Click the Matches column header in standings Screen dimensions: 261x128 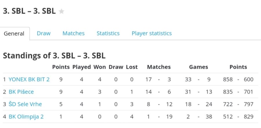pyautogui.click(x=159, y=67)
